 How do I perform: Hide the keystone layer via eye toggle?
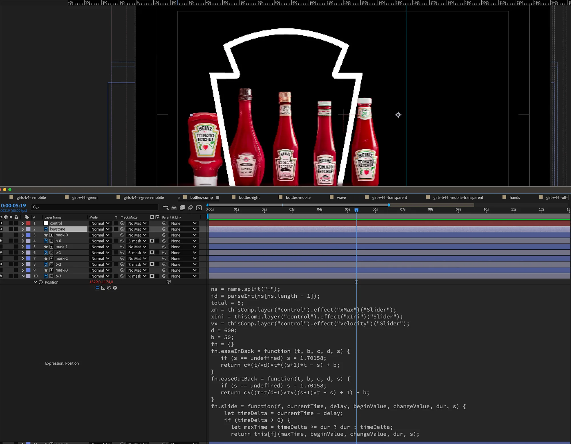point(1,229)
